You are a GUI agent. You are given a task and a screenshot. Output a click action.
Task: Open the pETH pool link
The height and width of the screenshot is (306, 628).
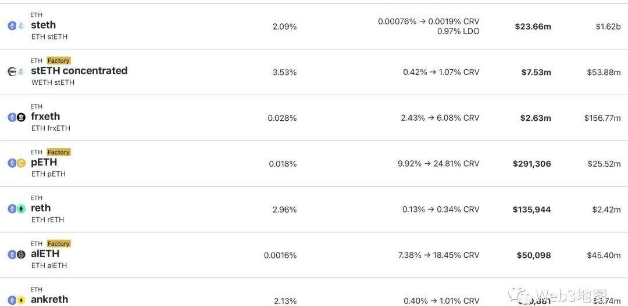[x=44, y=162]
